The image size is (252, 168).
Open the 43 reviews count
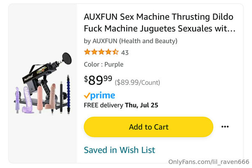(x=125, y=52)
